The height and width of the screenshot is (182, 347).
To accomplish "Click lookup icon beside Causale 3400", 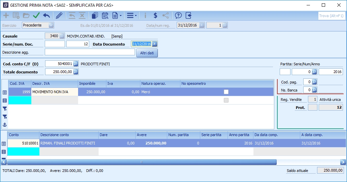I will pos(62,36).
